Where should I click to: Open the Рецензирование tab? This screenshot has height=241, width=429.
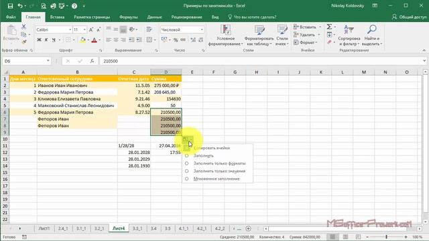[186, 17]
